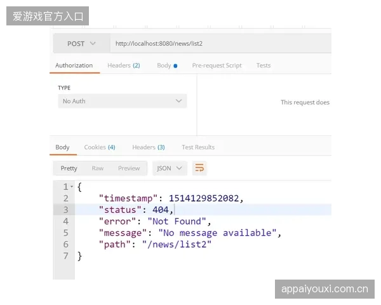Open the request Headers (2) tab
The height and width of the screenshot is (305, 381).
pos(123,65)
